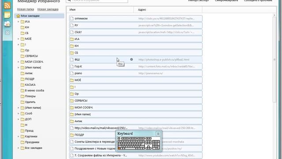The height and width of the screenshot is (159, 282).
Task: Select the ПОЗДР folder in the tree
Action: click(30, 79)
